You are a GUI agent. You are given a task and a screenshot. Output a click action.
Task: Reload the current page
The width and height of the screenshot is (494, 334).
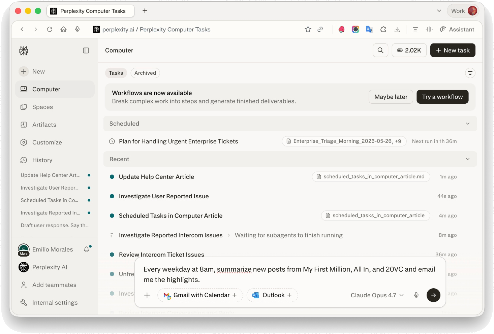(50, 29)
